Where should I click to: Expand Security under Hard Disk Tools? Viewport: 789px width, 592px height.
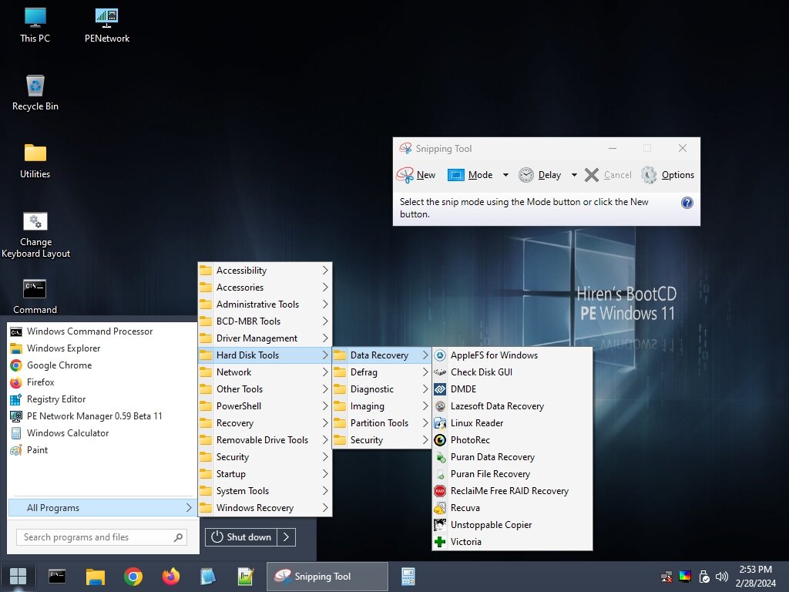(x=381, y=440)
